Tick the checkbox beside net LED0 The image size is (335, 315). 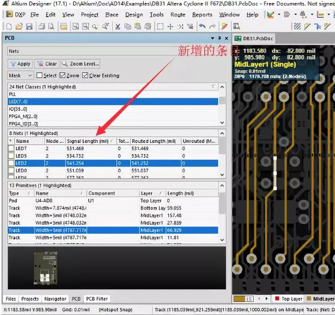[x=11, y=171]
